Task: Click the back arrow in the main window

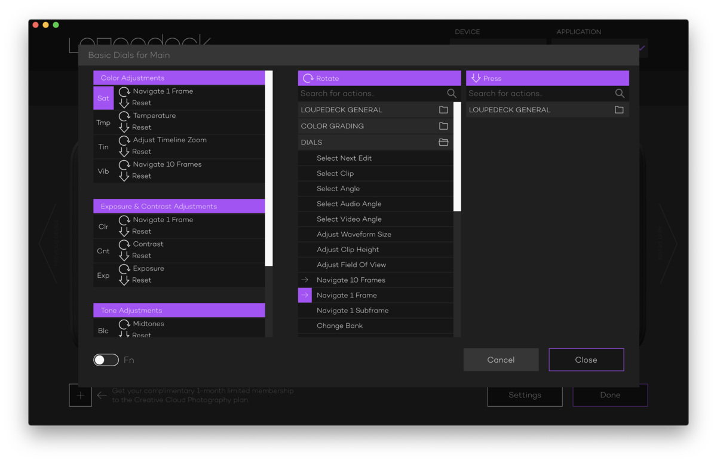Action: (102, 395)
